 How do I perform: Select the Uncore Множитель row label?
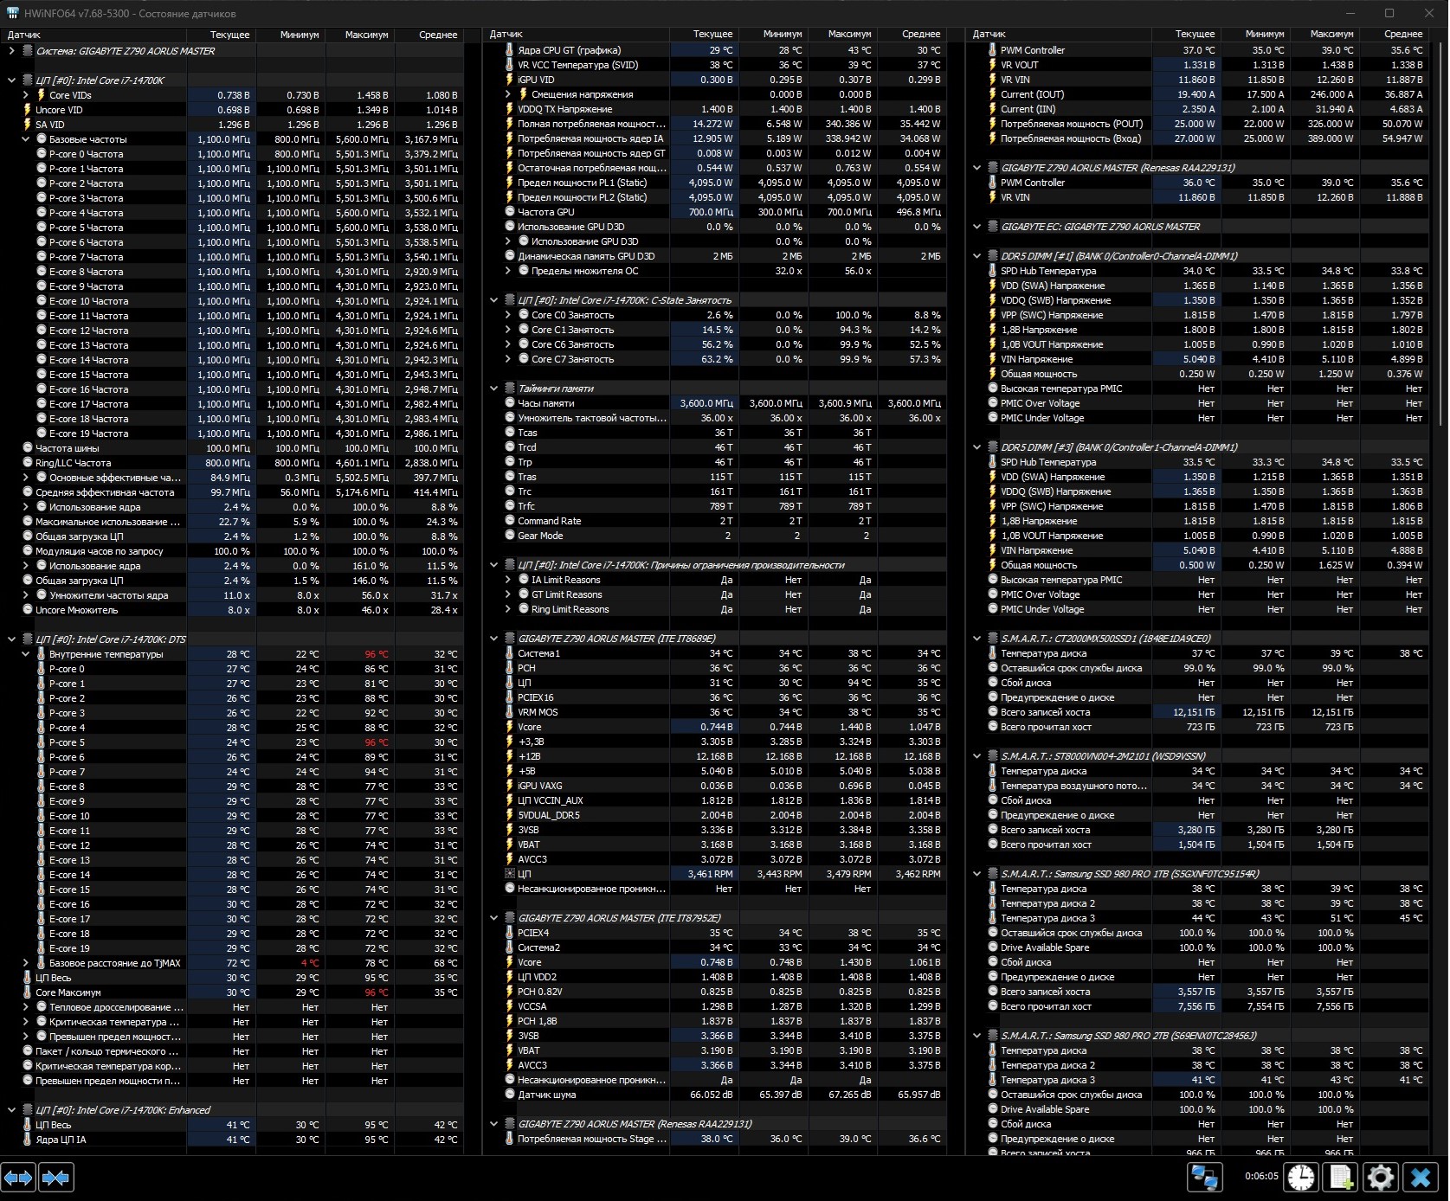76,610
